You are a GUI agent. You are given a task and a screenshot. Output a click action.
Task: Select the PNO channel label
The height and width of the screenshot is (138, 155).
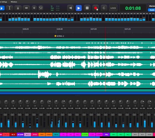click(x=42, y=134)
